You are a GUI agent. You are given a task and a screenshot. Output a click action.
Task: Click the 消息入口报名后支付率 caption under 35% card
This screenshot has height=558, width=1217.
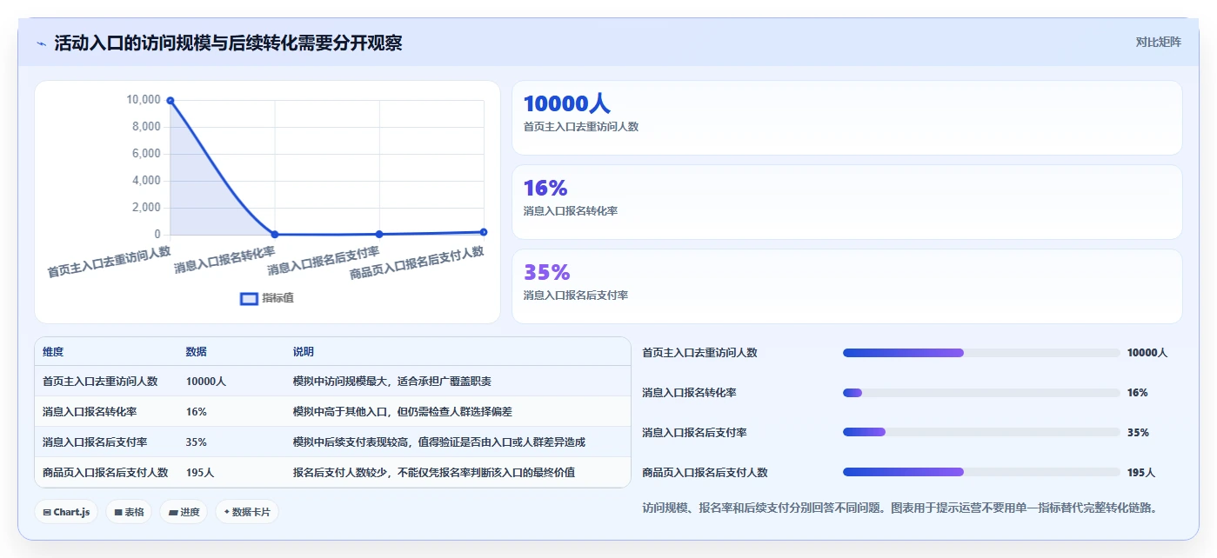click(x=576, y=296)
